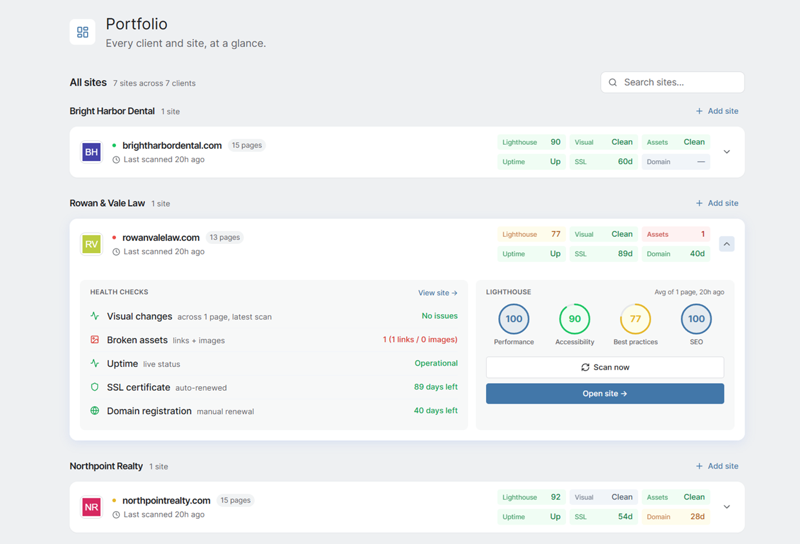Viewport: 800px width, 544px height.
Task: Click Assets 1 chip for rowanvalelaw.com
Action: click(x=676, y=234)
